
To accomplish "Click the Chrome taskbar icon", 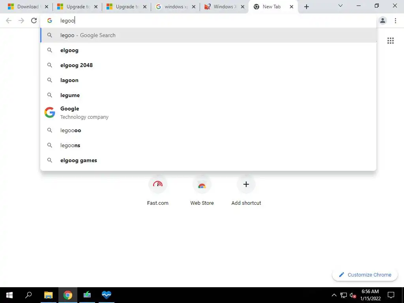I will (68, 295).
